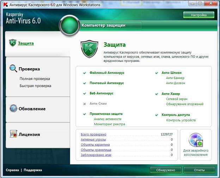Click the green protection status orb
This screenshot has height=178, width=220.
[69, 25]
